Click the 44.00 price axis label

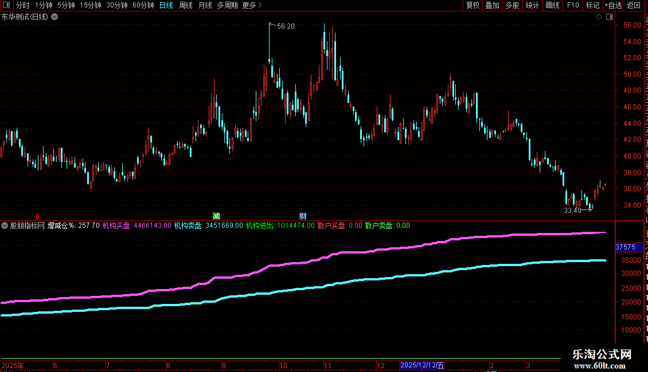click(x=633, y=123)
